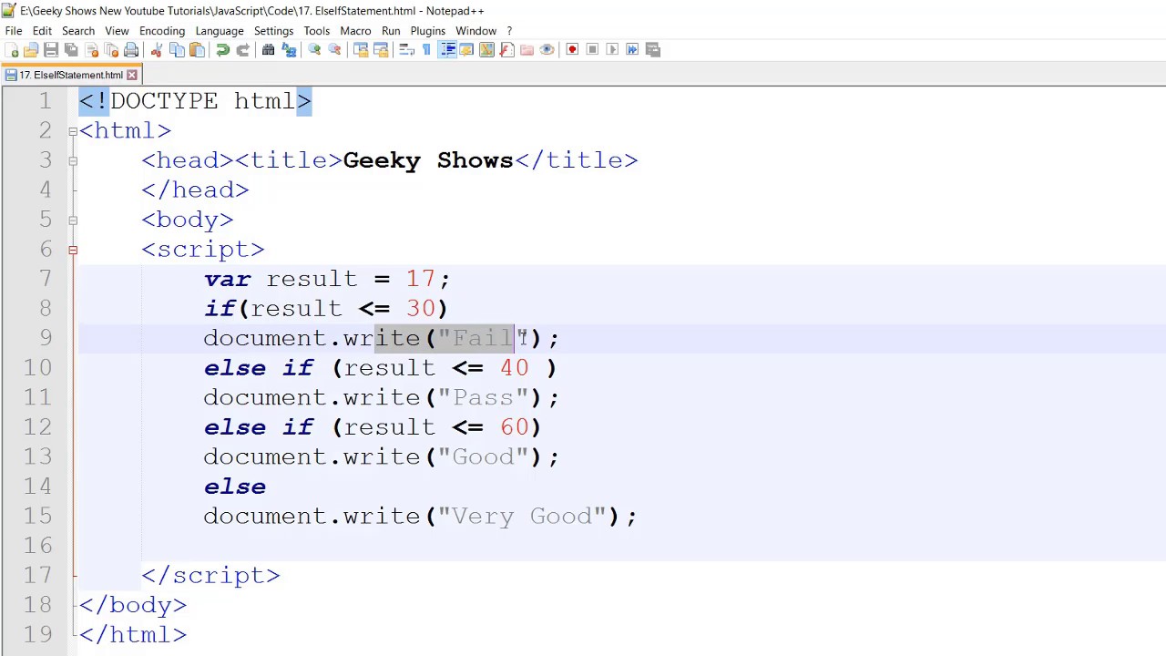Click the else keyword on line 14
Image resolution: width=1166 pixels, height=656 pixels.
point(235,487)
